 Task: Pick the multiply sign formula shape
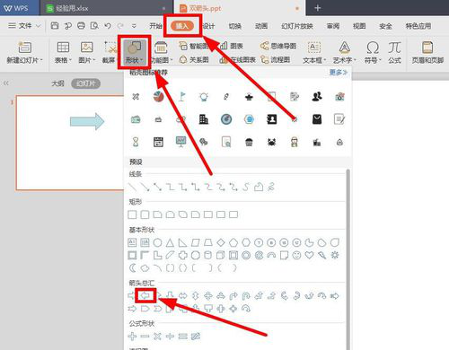(157, 337)
